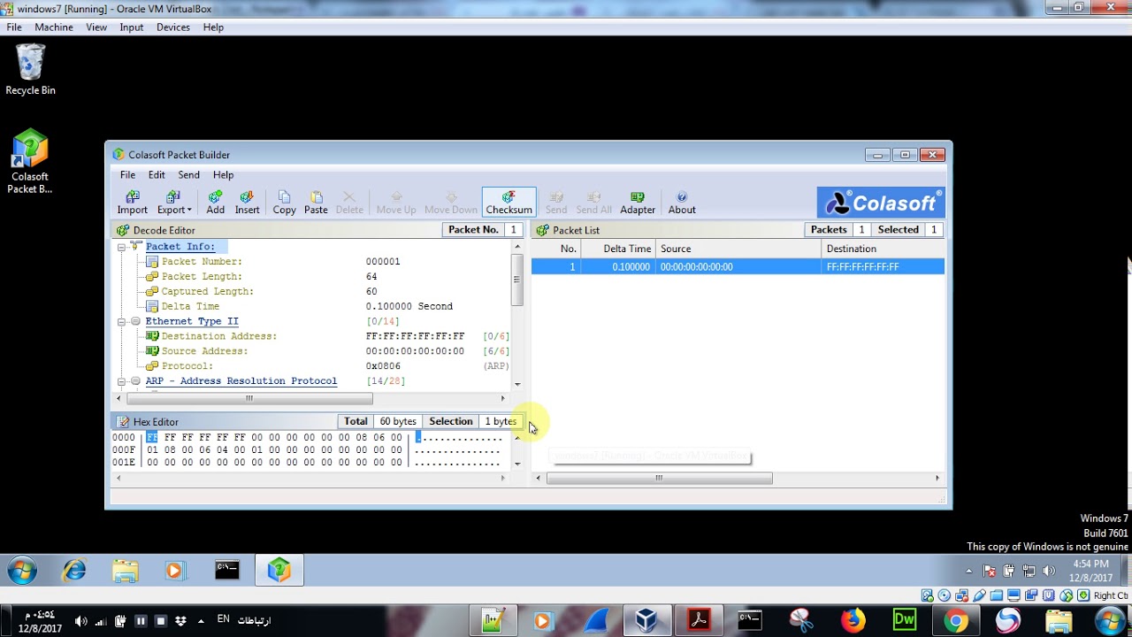Click the Checksum toolbar button
This screenshot has height=637, width=1132.
tap(509, 202)
